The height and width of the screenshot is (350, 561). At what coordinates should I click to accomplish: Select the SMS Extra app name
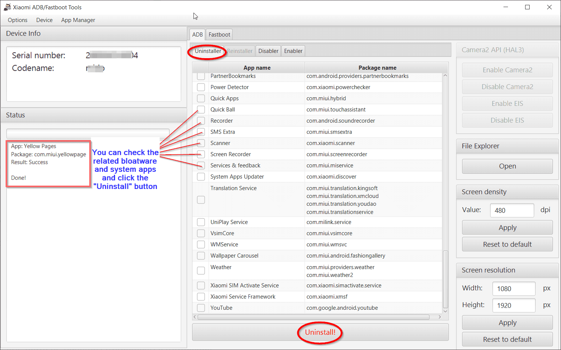223,132
